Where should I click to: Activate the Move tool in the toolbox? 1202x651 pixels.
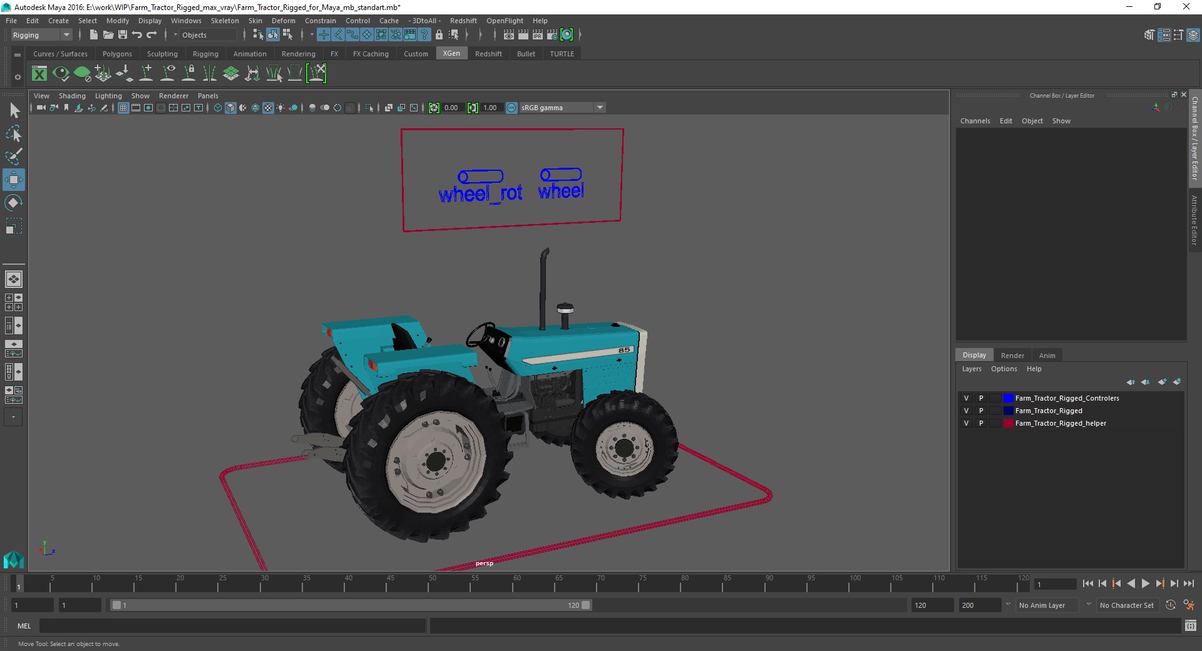(x=14, y=180)
